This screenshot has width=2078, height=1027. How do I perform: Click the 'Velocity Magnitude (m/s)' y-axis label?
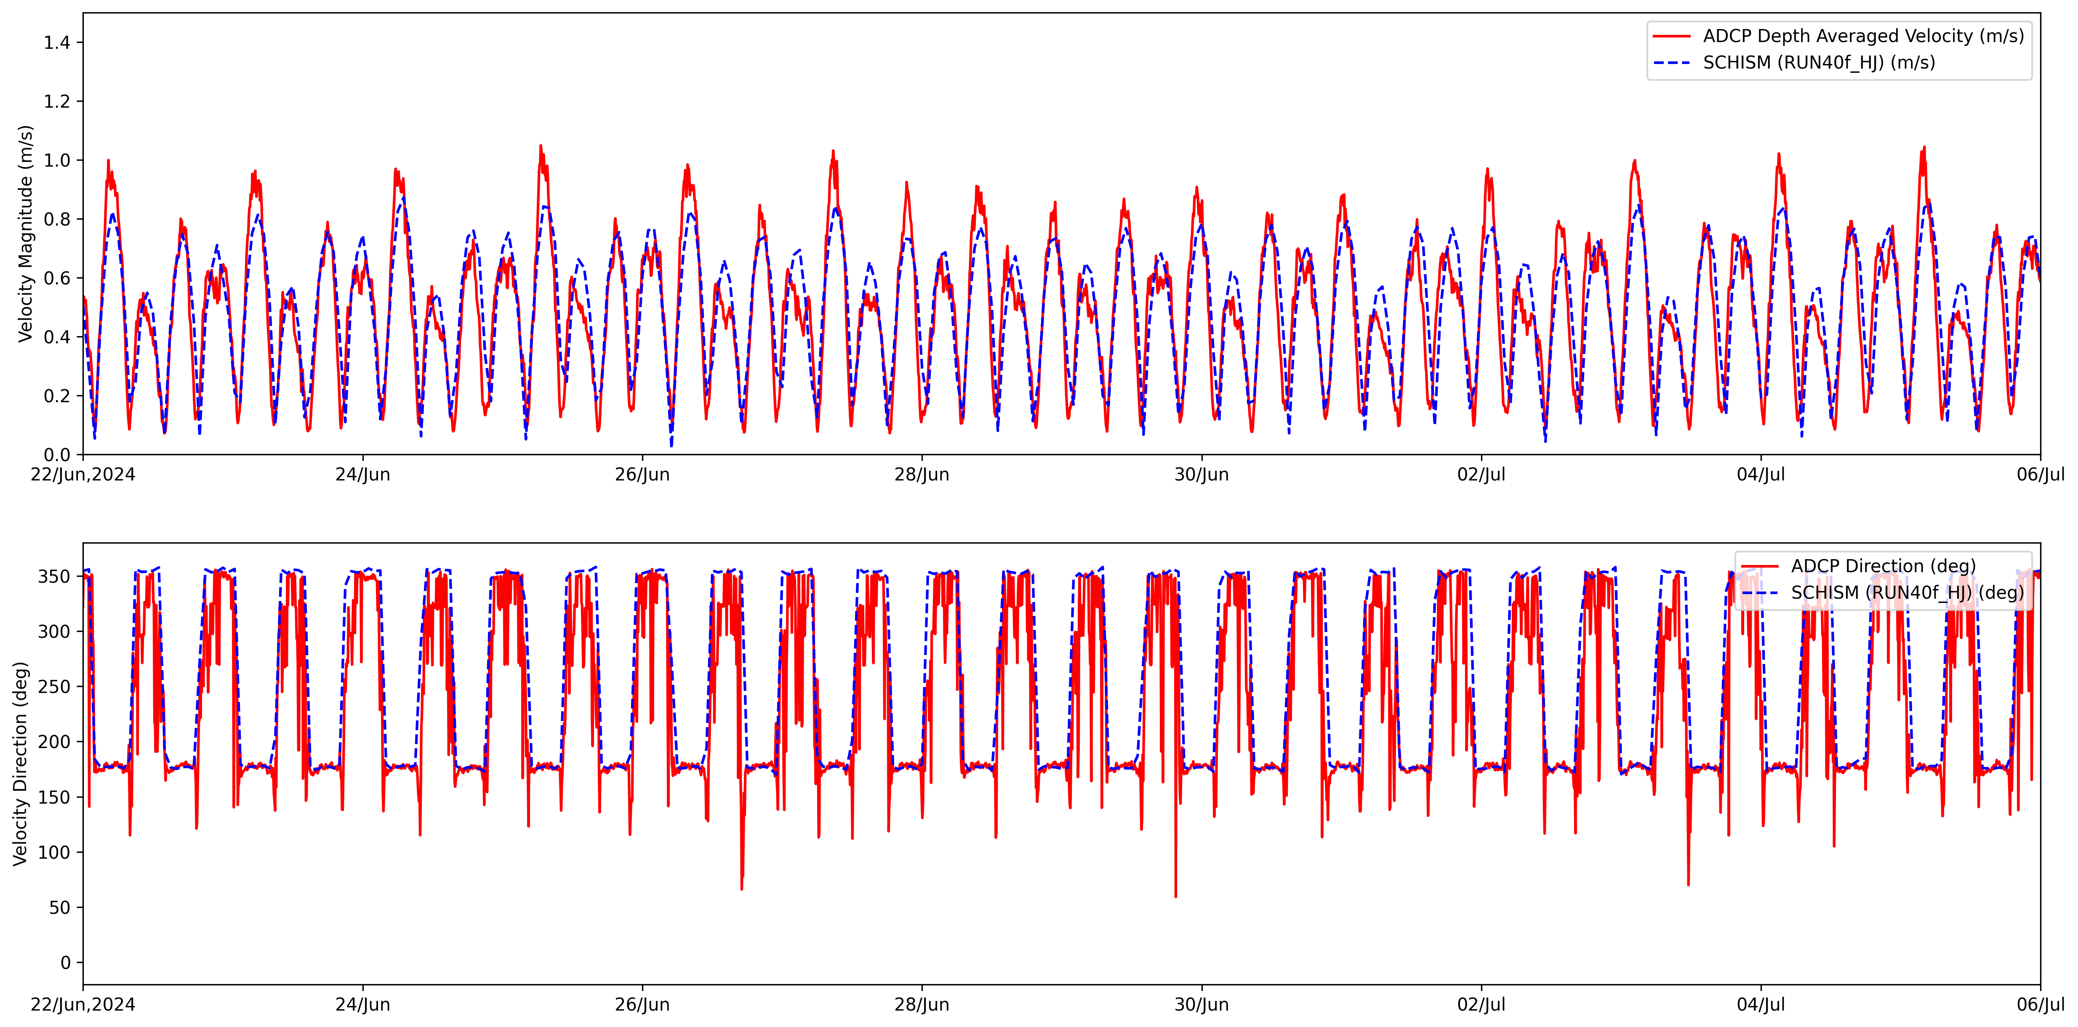point(26,234)
